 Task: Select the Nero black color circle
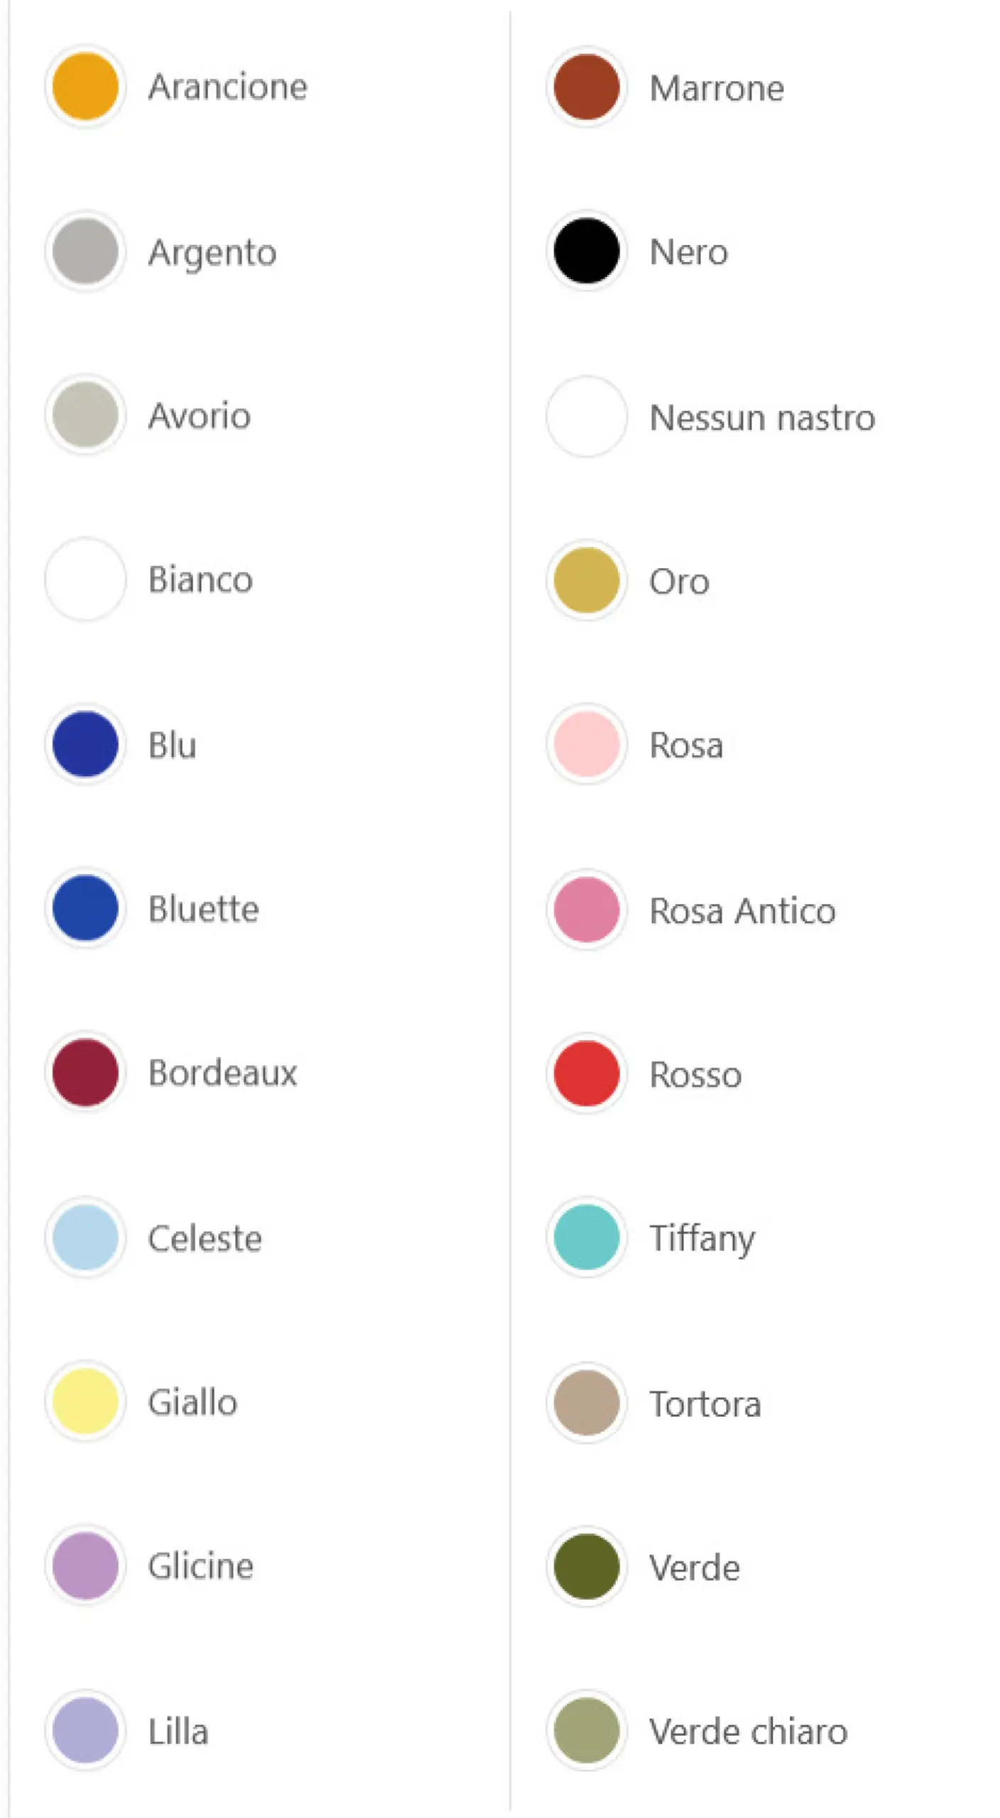pyautogui.click(x=587, y=251)
